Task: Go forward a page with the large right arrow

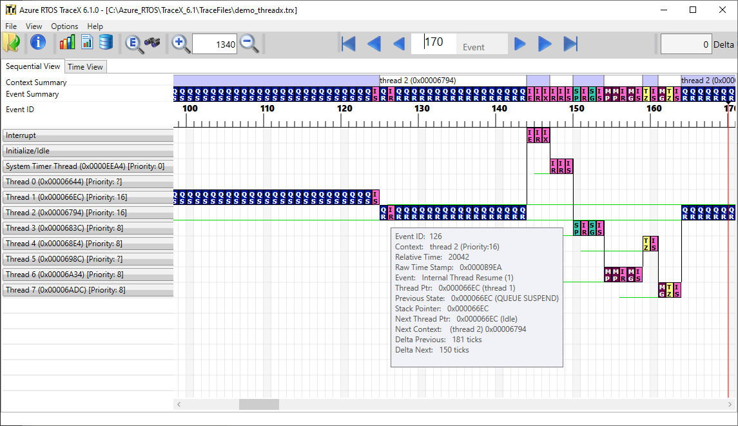Action: (x=545, y=44)
